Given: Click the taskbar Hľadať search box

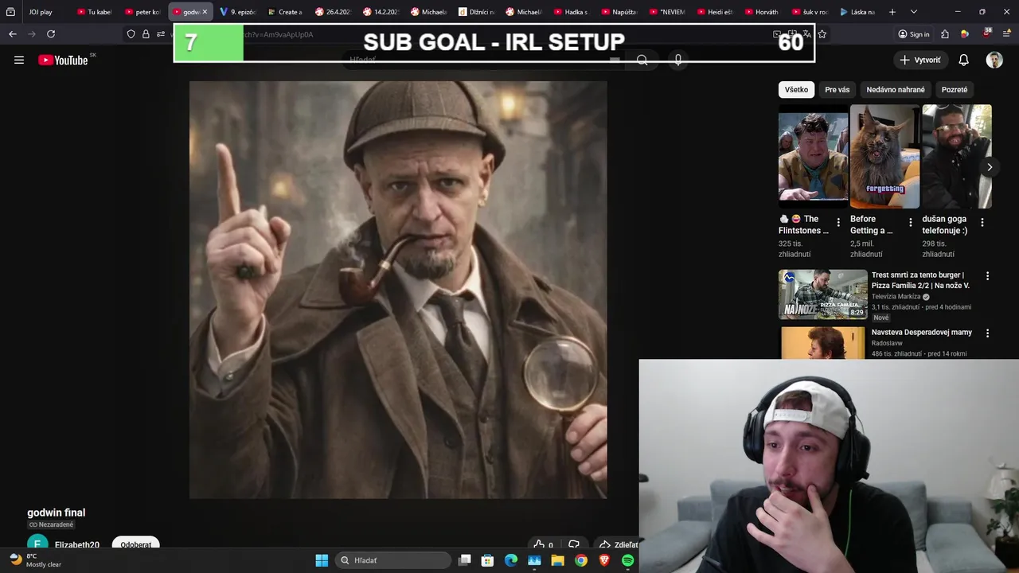Looking at the screenshot, I should pos(392,560).
